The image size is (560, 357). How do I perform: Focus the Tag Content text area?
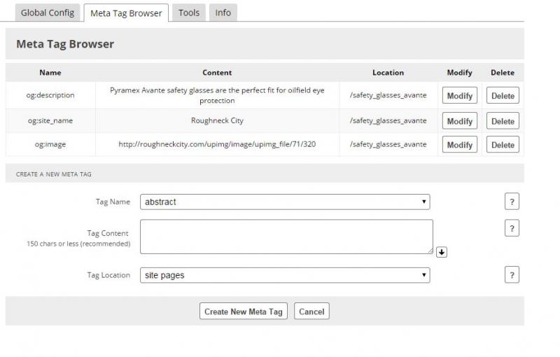tap(286, 237)
